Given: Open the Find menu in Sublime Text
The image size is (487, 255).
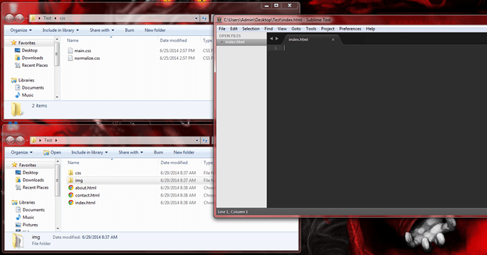Looking at the screenshot, I should pyautogui.click(x=268, y=29).
